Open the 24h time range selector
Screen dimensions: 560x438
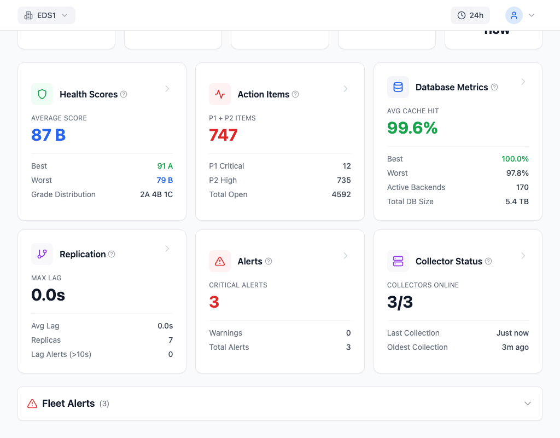[470, 15]
